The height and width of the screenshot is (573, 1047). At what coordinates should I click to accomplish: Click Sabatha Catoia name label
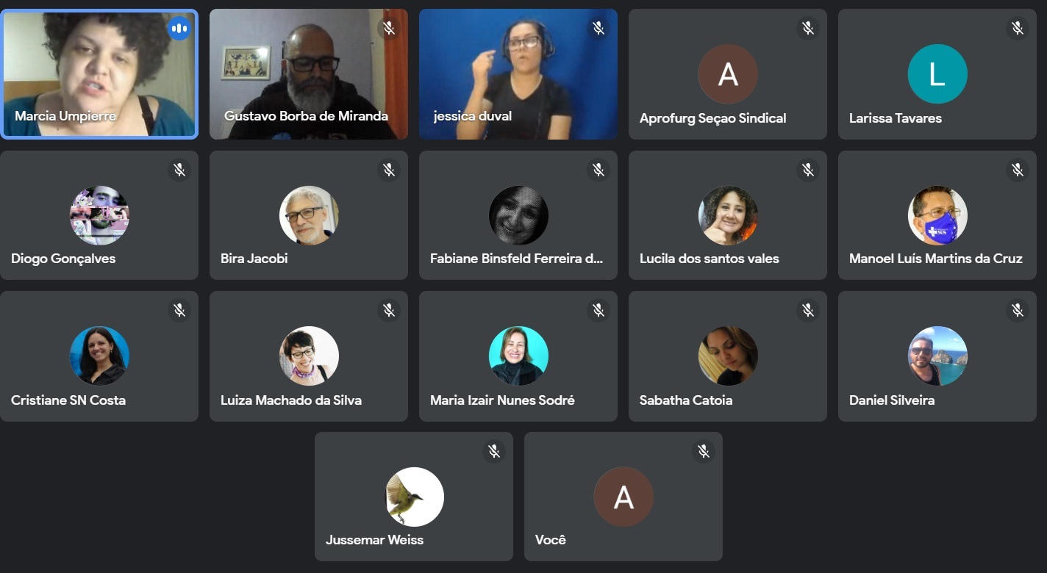click(686, 400)
